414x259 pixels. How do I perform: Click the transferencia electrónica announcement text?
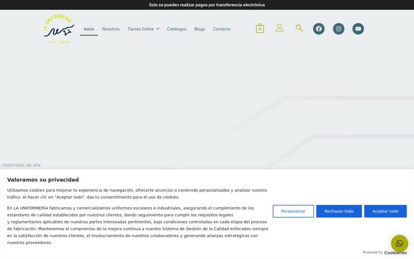[207, 5]
